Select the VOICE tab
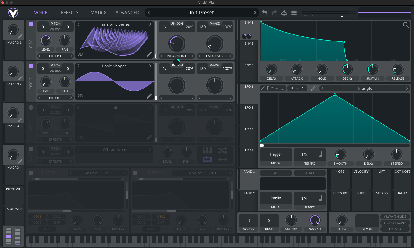The width and height of the screenshot is (414, 248). pos(41,12)
